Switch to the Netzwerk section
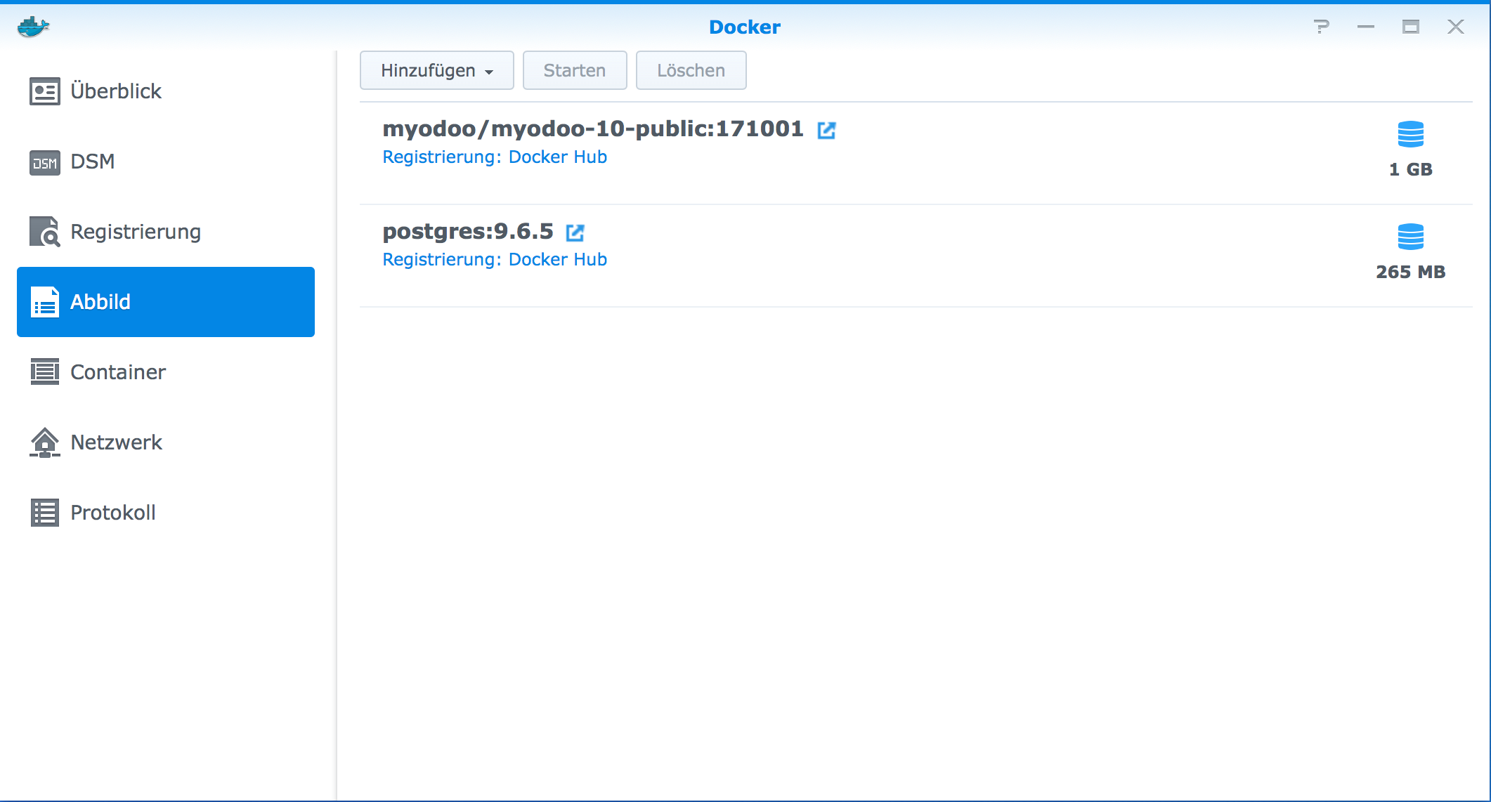1491x802 pixels. coord(115,442)
